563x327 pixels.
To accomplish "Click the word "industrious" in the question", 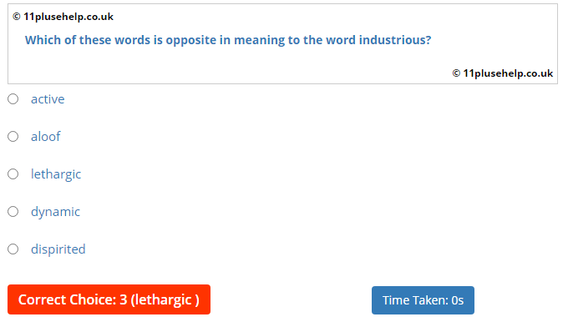I will [395, 40].
